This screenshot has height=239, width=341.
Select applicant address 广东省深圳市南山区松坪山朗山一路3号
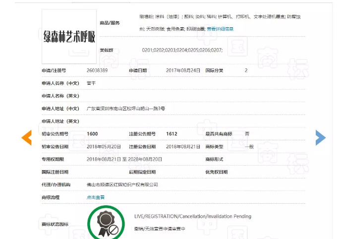point(126,109)
